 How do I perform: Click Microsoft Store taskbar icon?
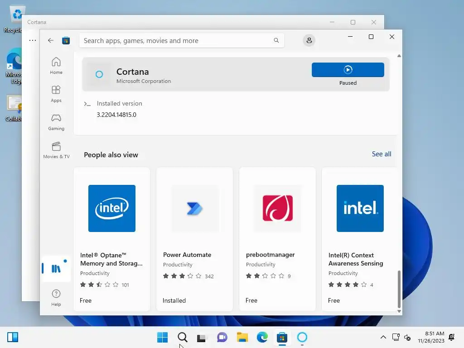282,337
